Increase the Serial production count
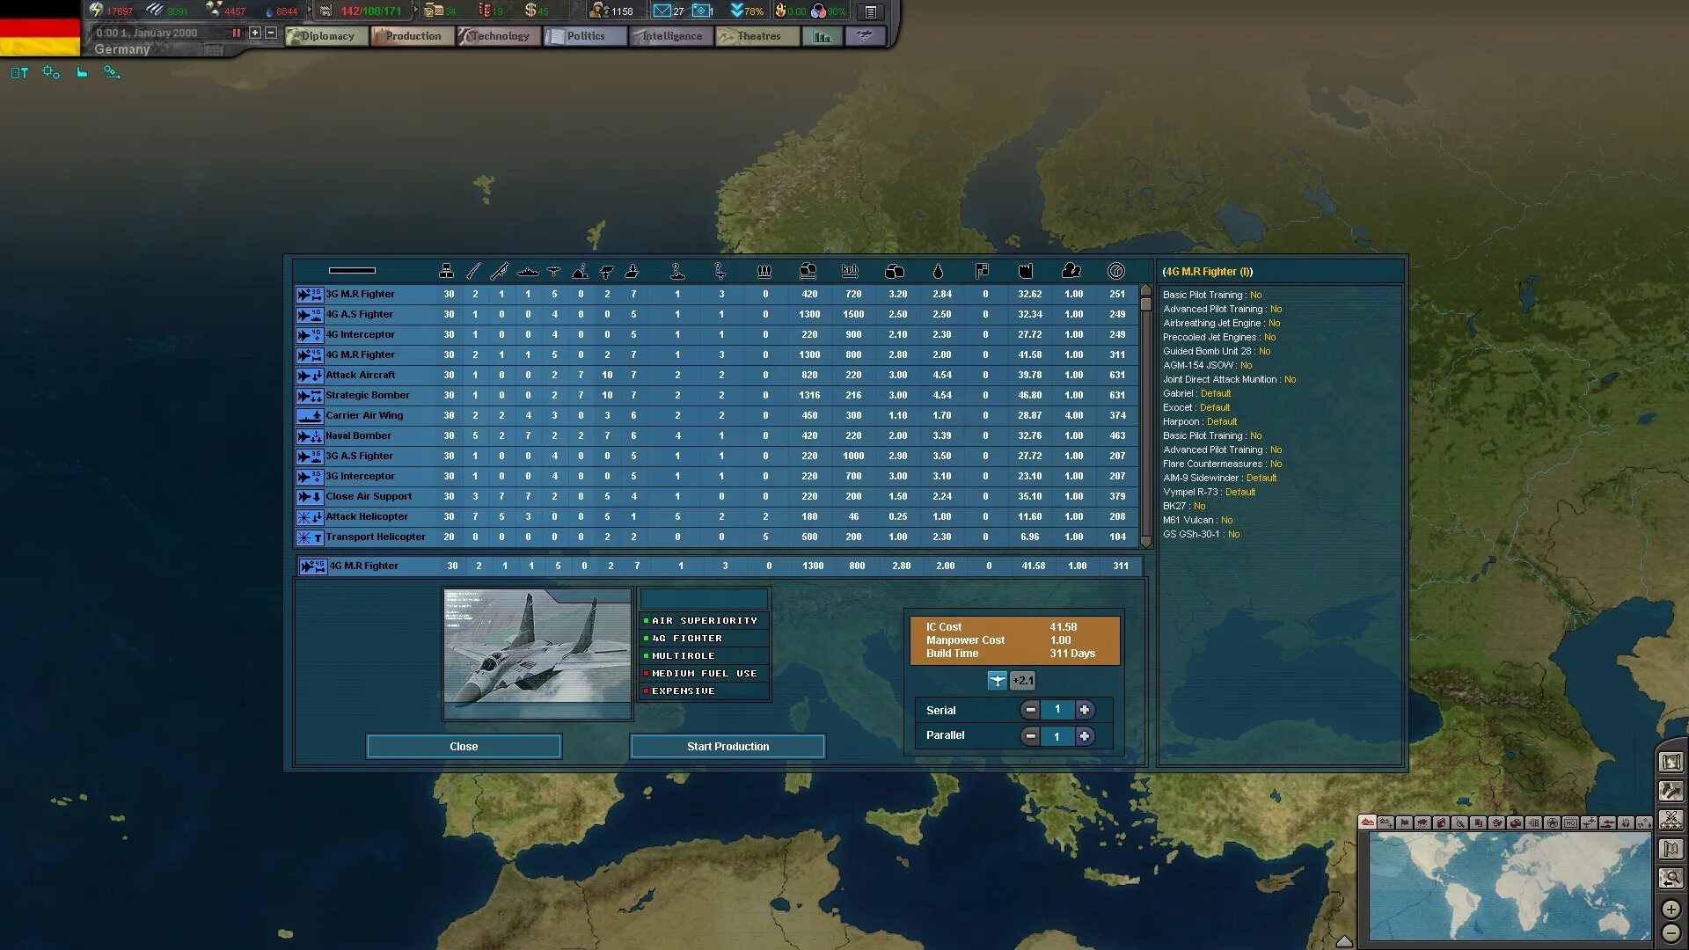This screenshot has height=950, width=1689. click(1085, 710)
